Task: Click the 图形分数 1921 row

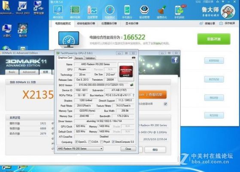Action: point(28,123)
